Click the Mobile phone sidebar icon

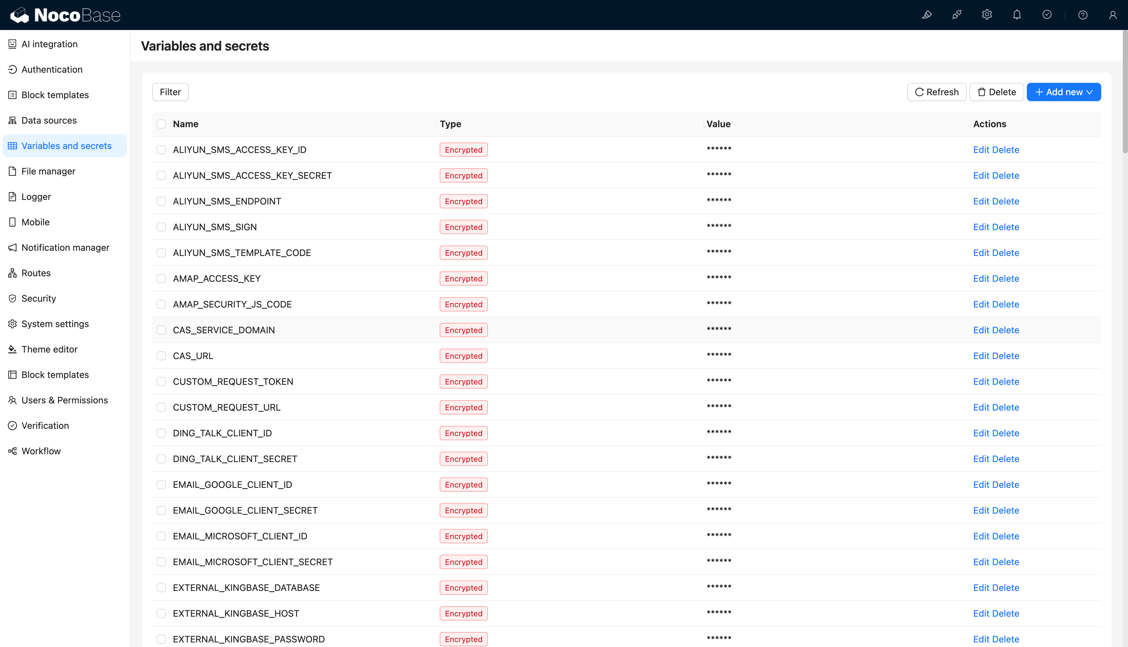(x=12, y=222)
